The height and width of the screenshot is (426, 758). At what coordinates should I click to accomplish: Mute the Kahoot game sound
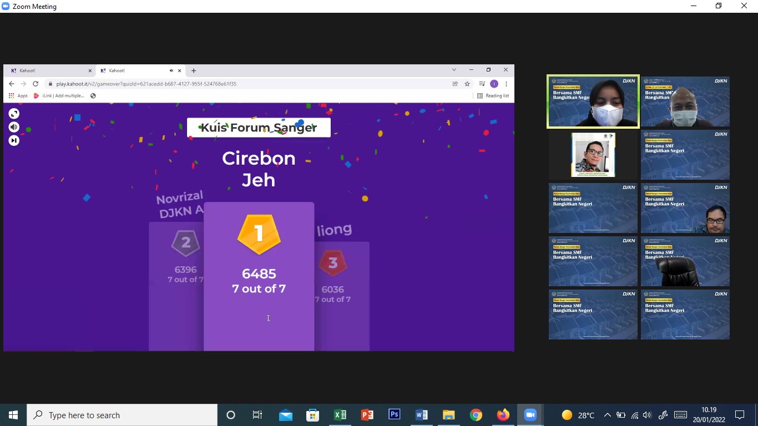click(x=14, y=127)
